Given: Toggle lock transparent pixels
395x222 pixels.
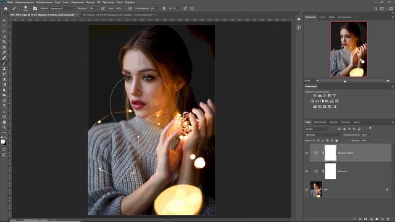Looking at the screenshot, I should tap(318, 141).
